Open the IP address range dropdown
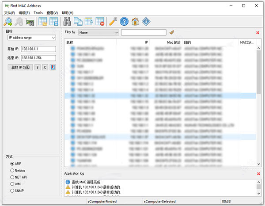The height and width of the screenshot is (206, 265). tap(32, 38)
